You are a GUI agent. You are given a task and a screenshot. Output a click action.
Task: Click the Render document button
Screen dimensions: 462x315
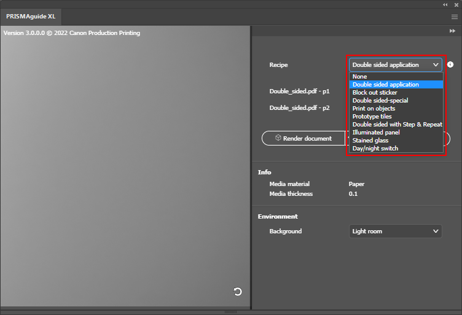click(x=303, y=138)
